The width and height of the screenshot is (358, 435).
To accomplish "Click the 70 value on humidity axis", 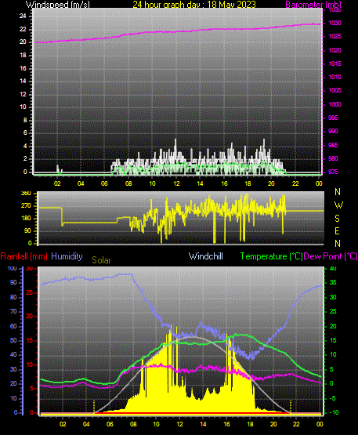I will 13,312.
